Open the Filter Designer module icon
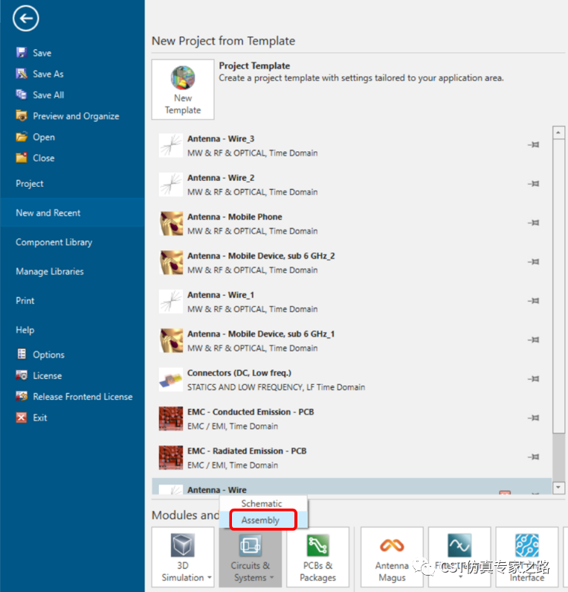 click(x=460, y=545)
